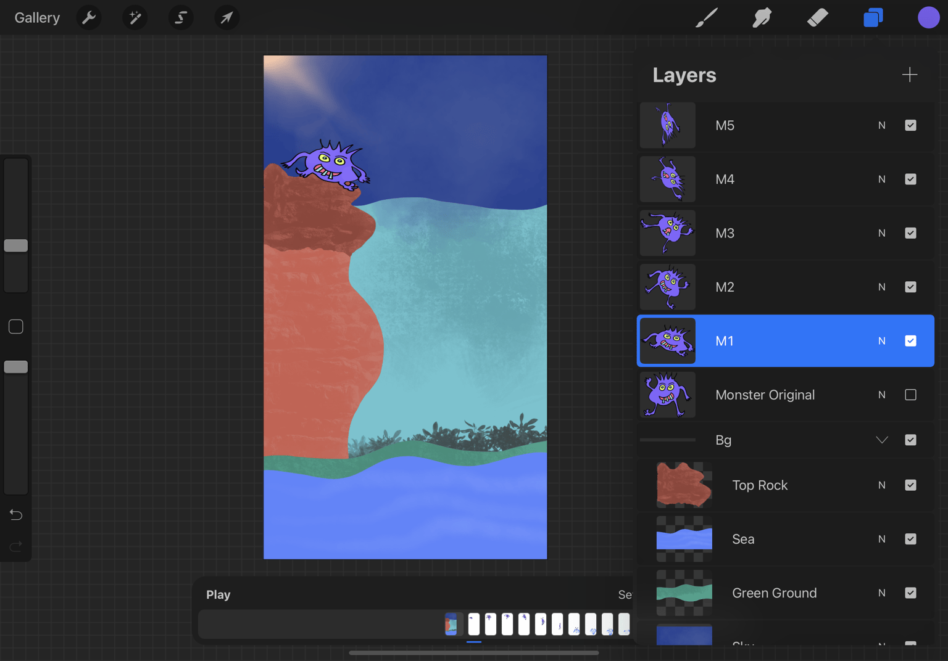Open blend mode N for Top Rock
This screenshot has width=948, height=661.
pos(882,485)
